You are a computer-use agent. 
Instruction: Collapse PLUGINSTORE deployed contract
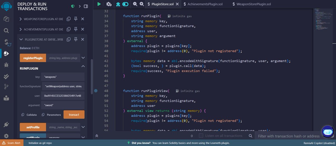21,39
